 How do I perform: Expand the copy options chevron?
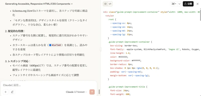(x=179, y=4)
